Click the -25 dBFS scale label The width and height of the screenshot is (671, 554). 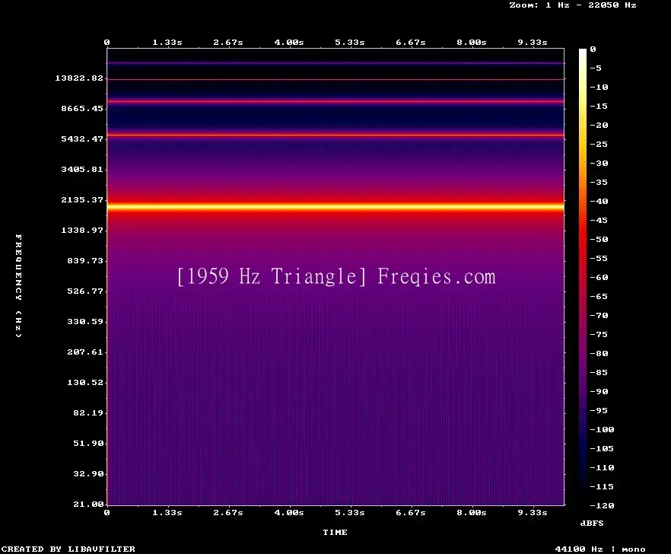tap(599, 145)
